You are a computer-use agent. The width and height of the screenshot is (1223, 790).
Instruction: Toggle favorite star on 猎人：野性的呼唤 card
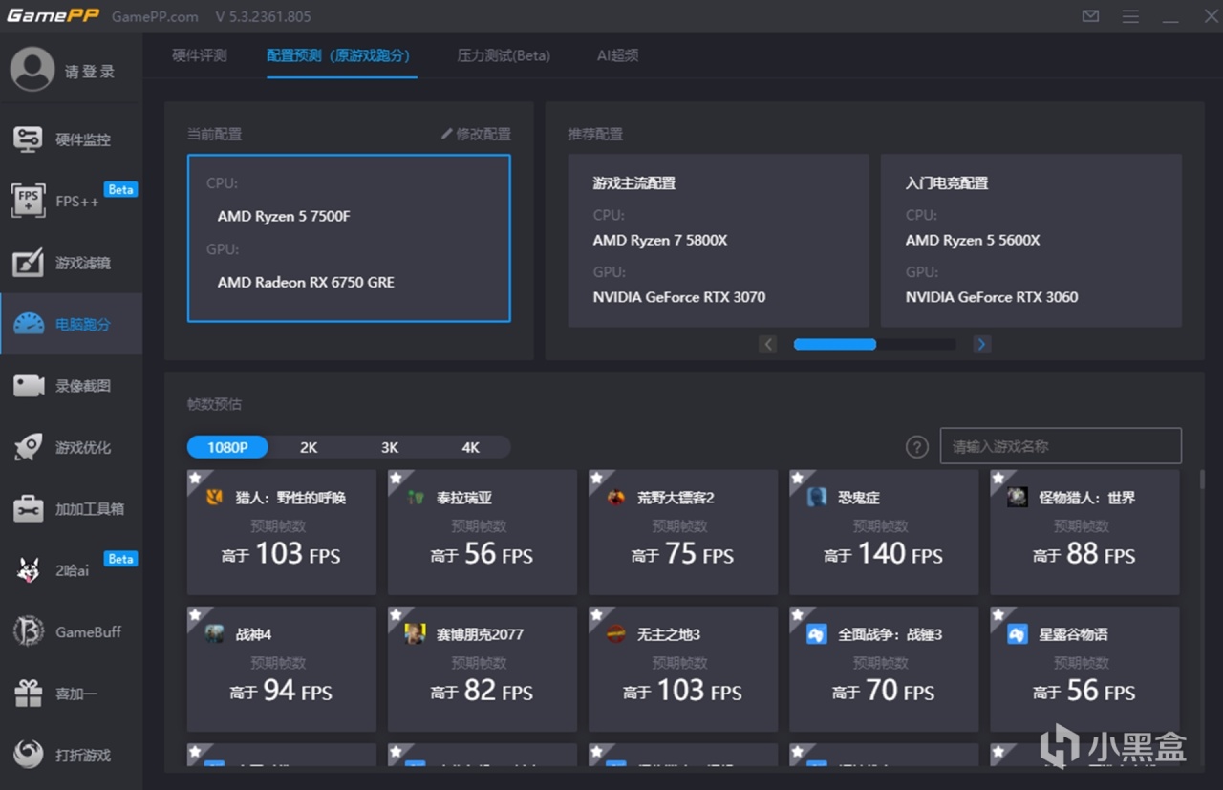click(195, 478)
